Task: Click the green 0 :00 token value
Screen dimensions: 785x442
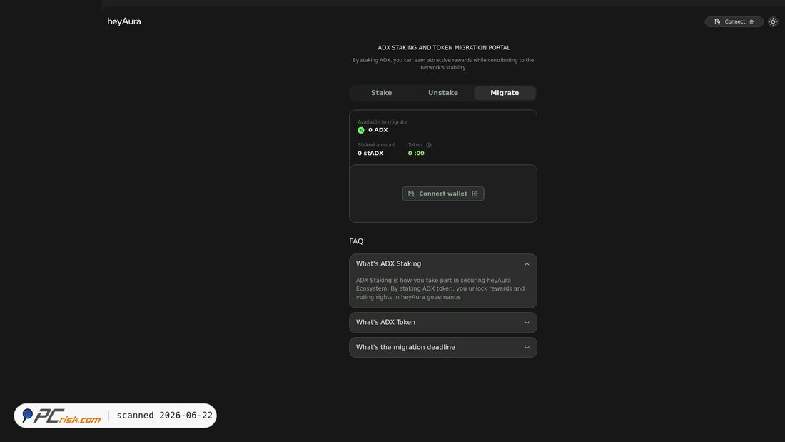Action: (416, 154)
